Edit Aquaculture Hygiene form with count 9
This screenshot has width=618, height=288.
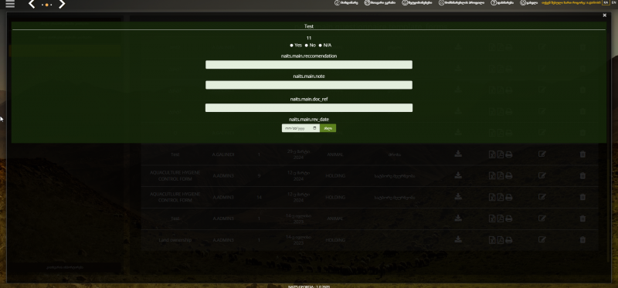coord(542,175)
